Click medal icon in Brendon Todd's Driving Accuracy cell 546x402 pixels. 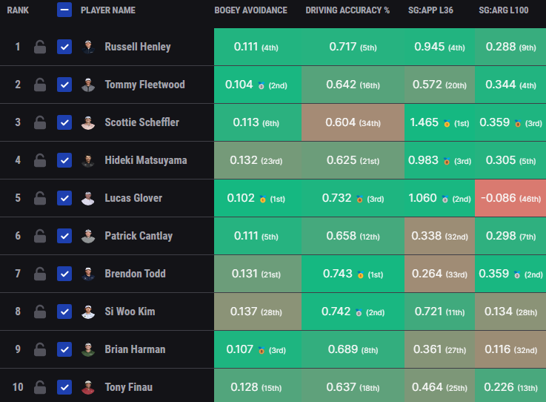[360, 274]
